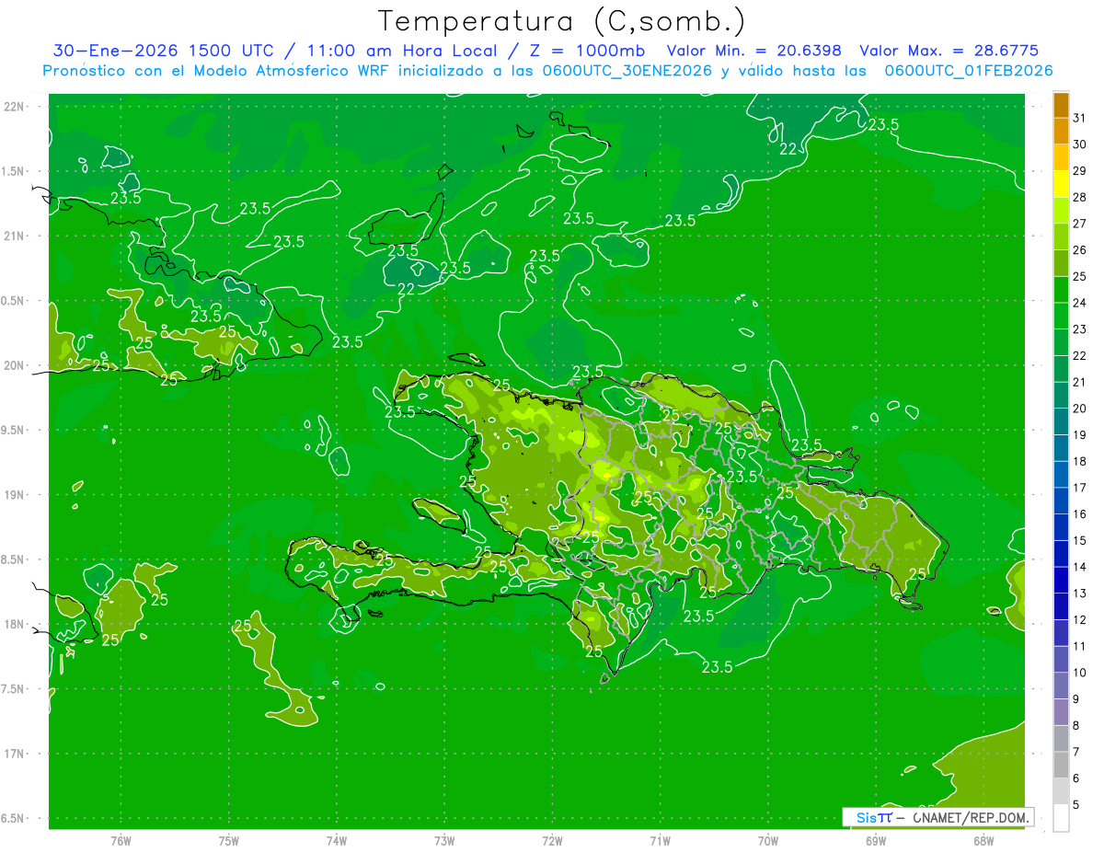
Task: Pick the white swatch below 5 on colorbar
Action: pyautogui.click(x=1061, y=818)
